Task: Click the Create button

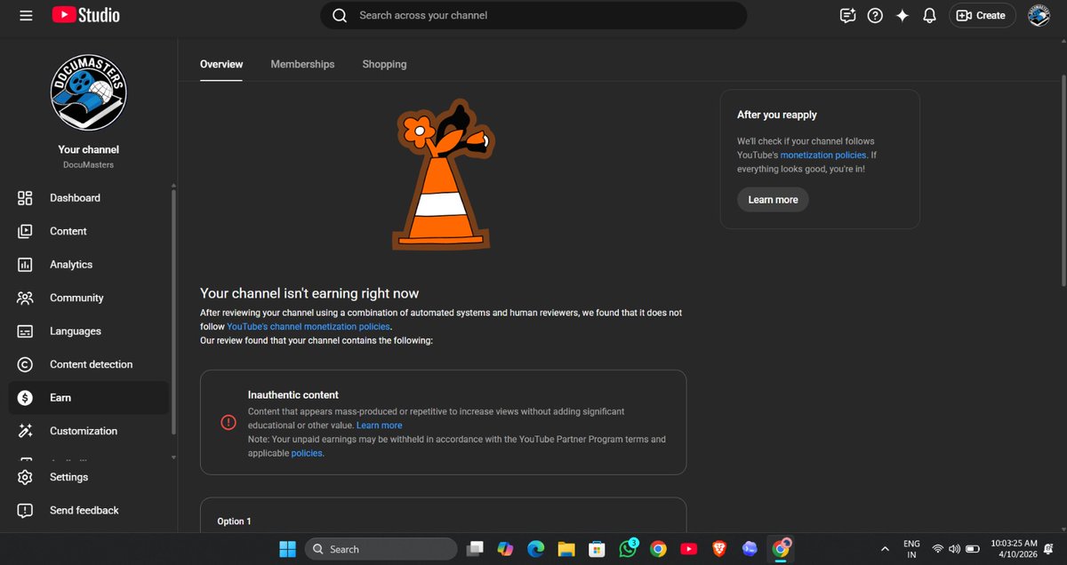Action: 982,15
